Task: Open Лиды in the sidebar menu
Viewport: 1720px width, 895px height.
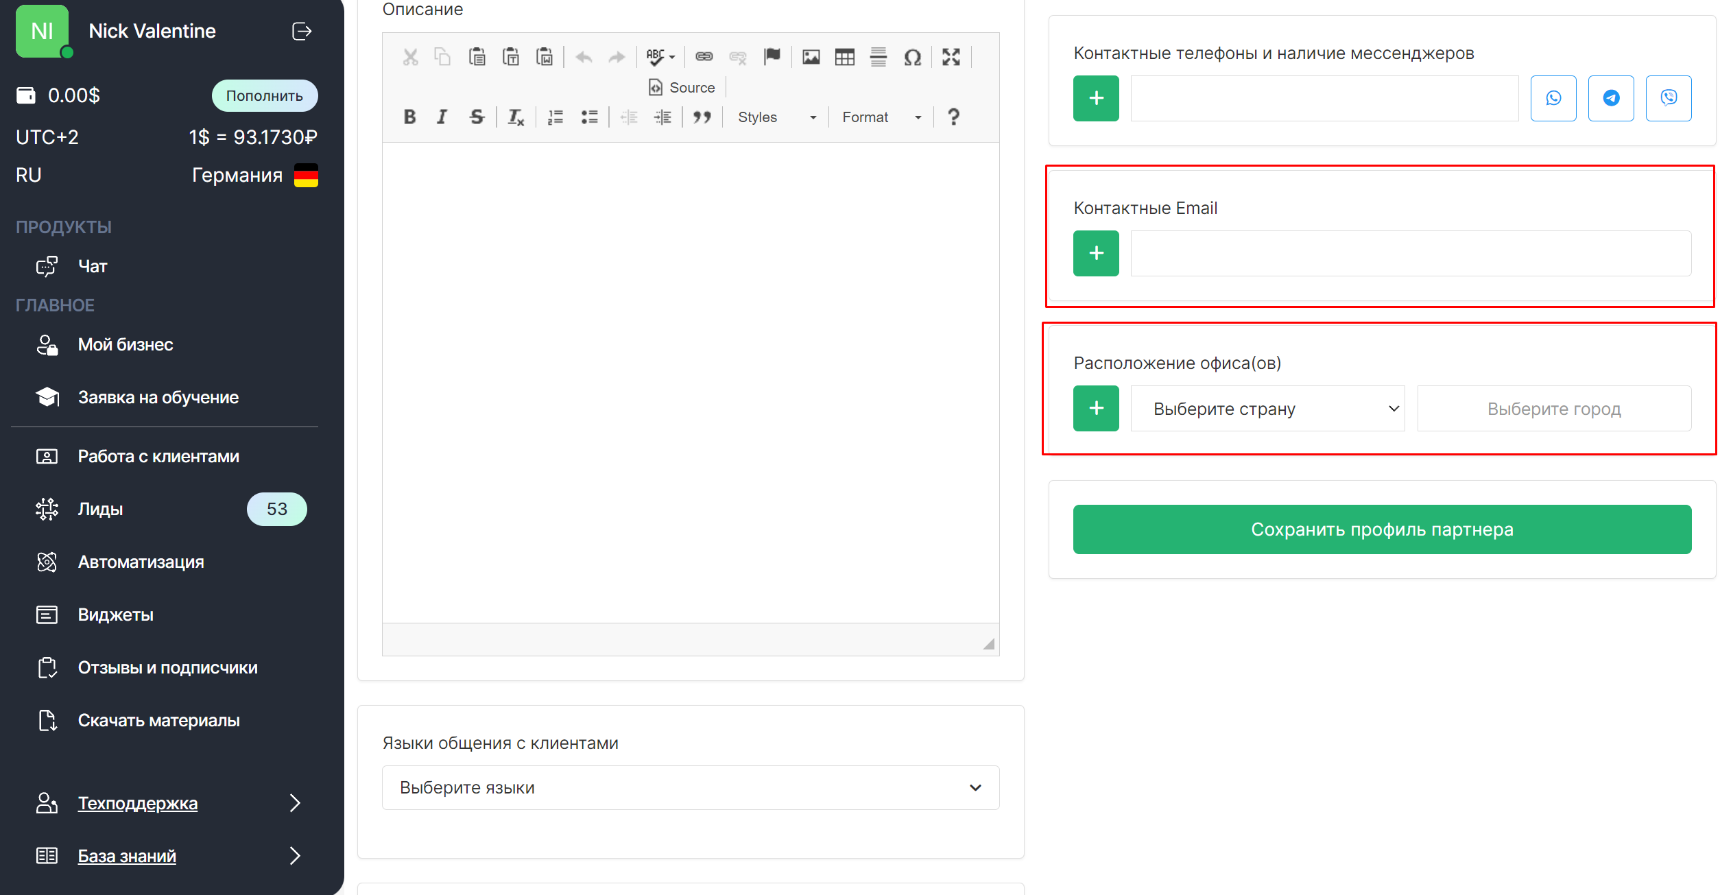Action: (x=101, y=509)
